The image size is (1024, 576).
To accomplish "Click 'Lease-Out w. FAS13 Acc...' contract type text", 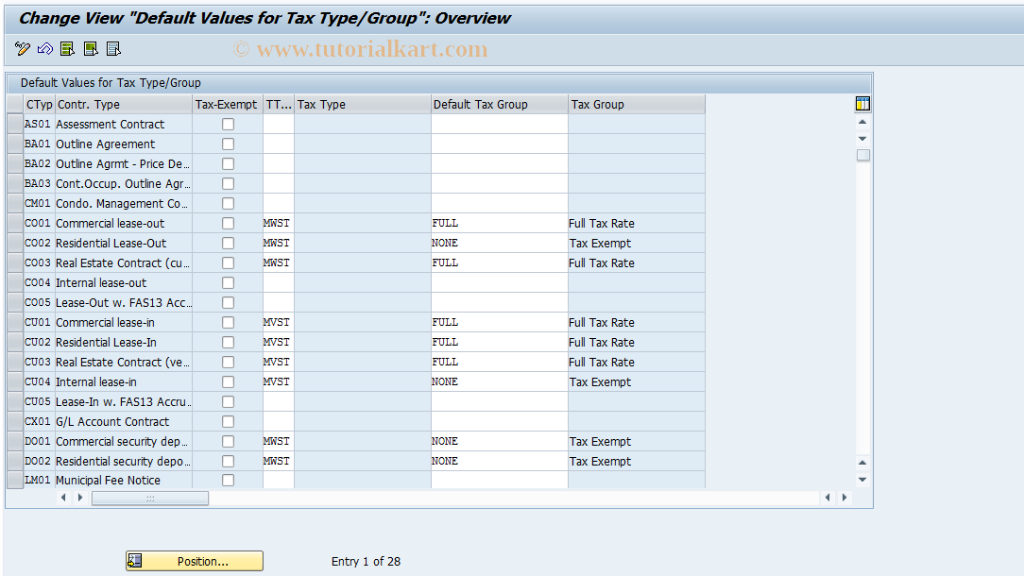I will (124, 302).
